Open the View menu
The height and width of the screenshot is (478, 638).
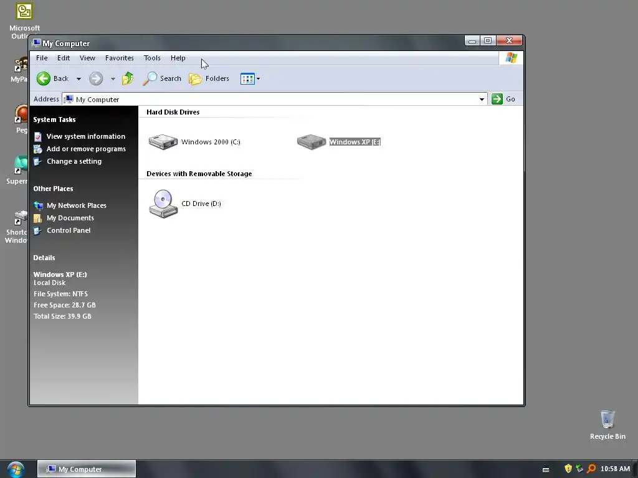[x=87, y=58]
